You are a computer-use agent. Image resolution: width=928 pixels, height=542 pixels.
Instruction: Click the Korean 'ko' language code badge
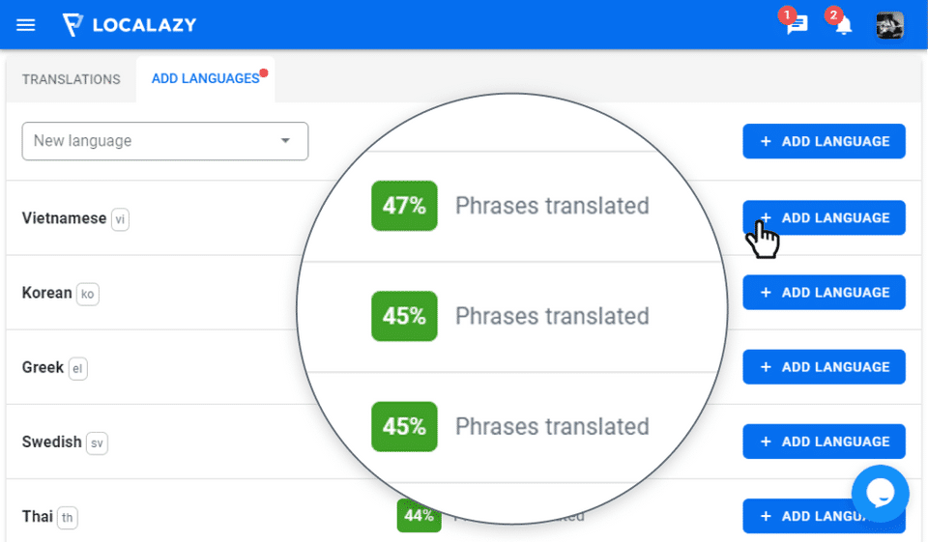point(88,294)
